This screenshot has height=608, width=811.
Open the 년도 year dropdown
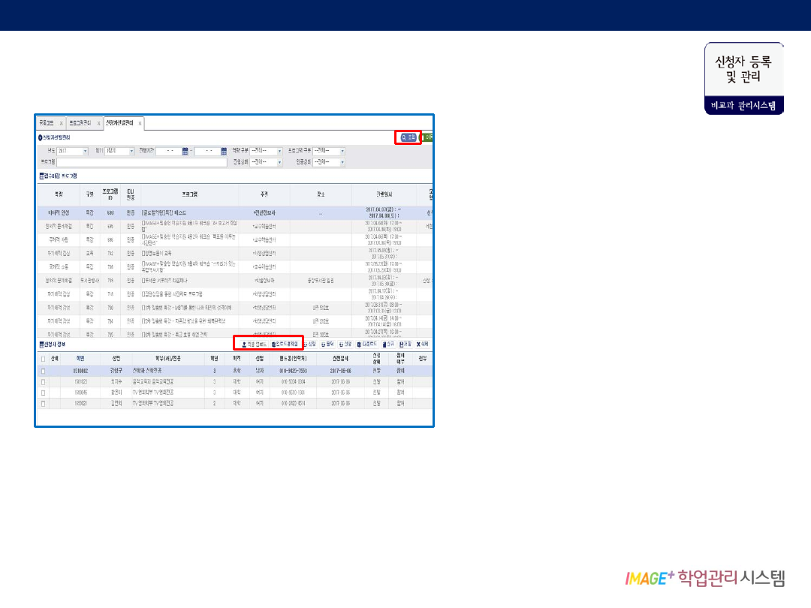(72, 151)
